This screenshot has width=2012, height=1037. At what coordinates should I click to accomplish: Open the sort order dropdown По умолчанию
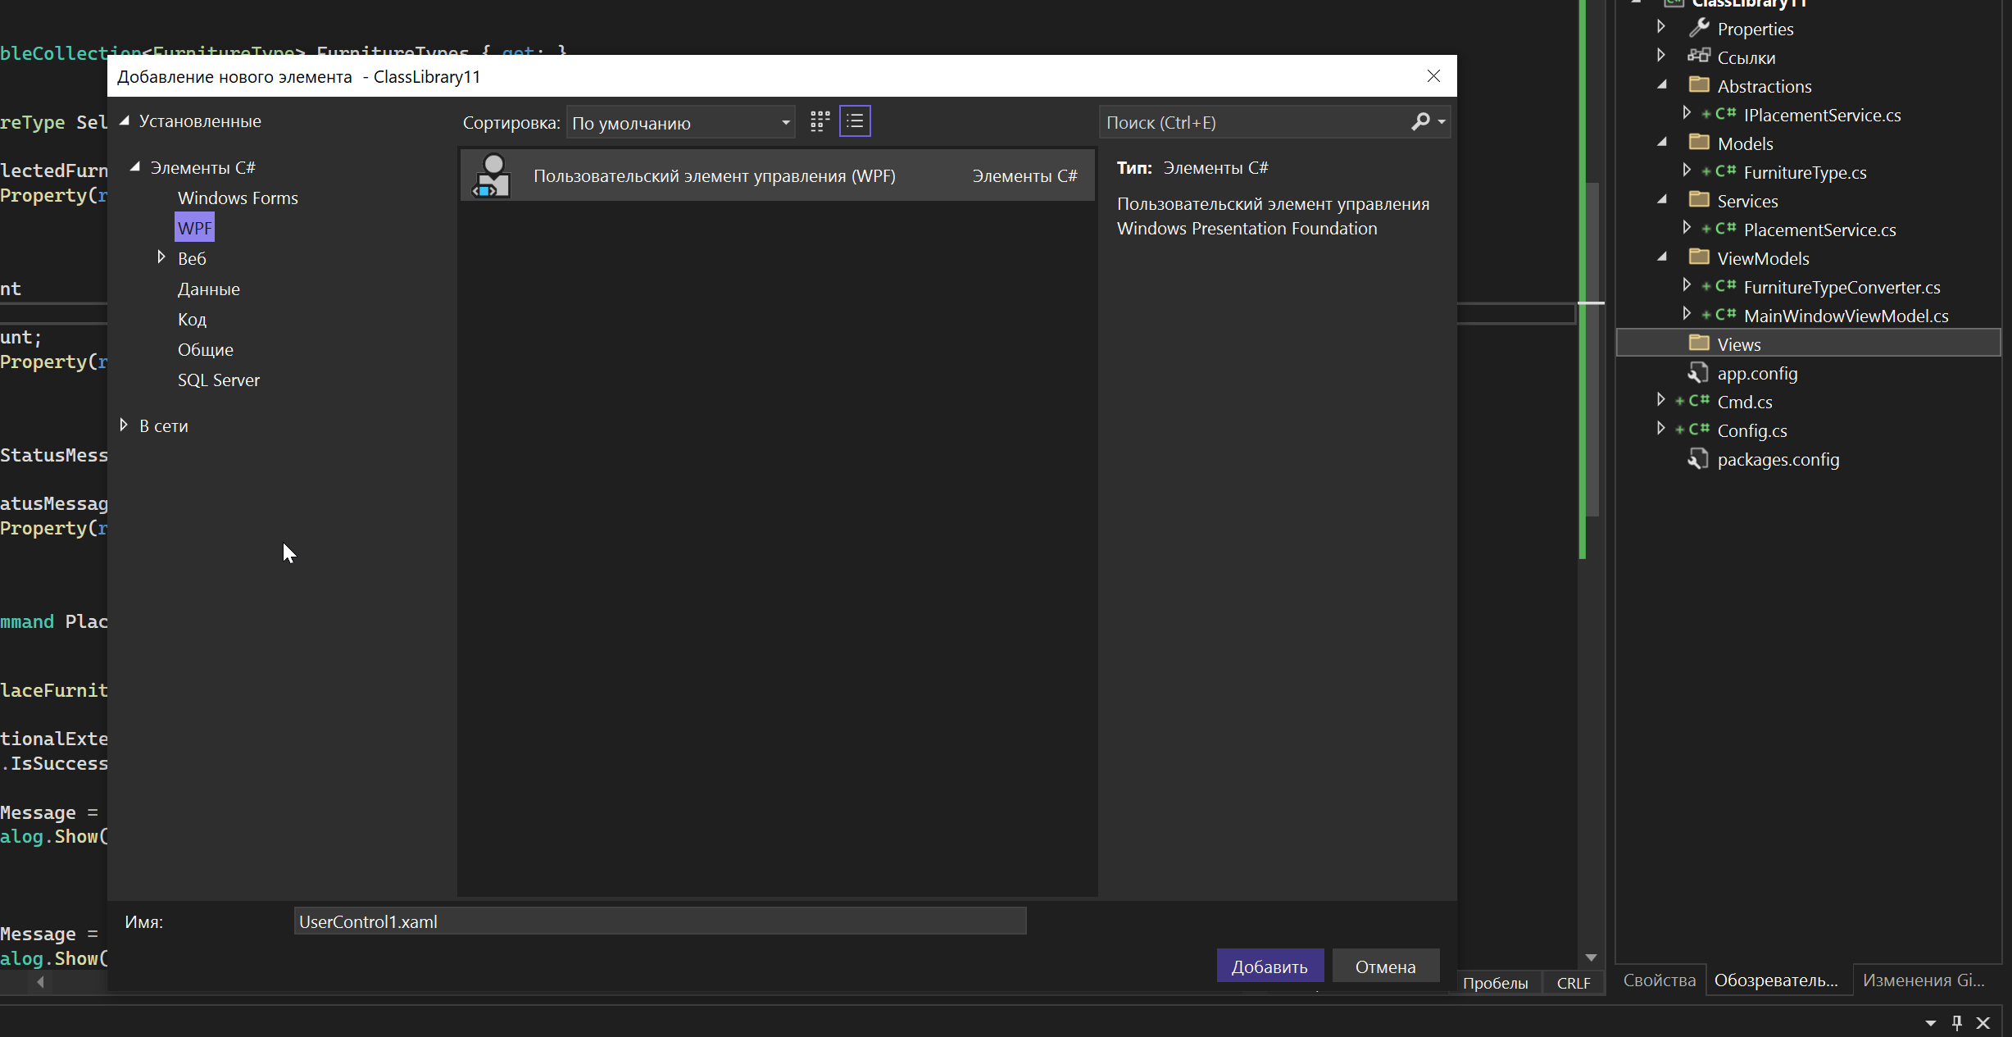[x=680, y=123]
